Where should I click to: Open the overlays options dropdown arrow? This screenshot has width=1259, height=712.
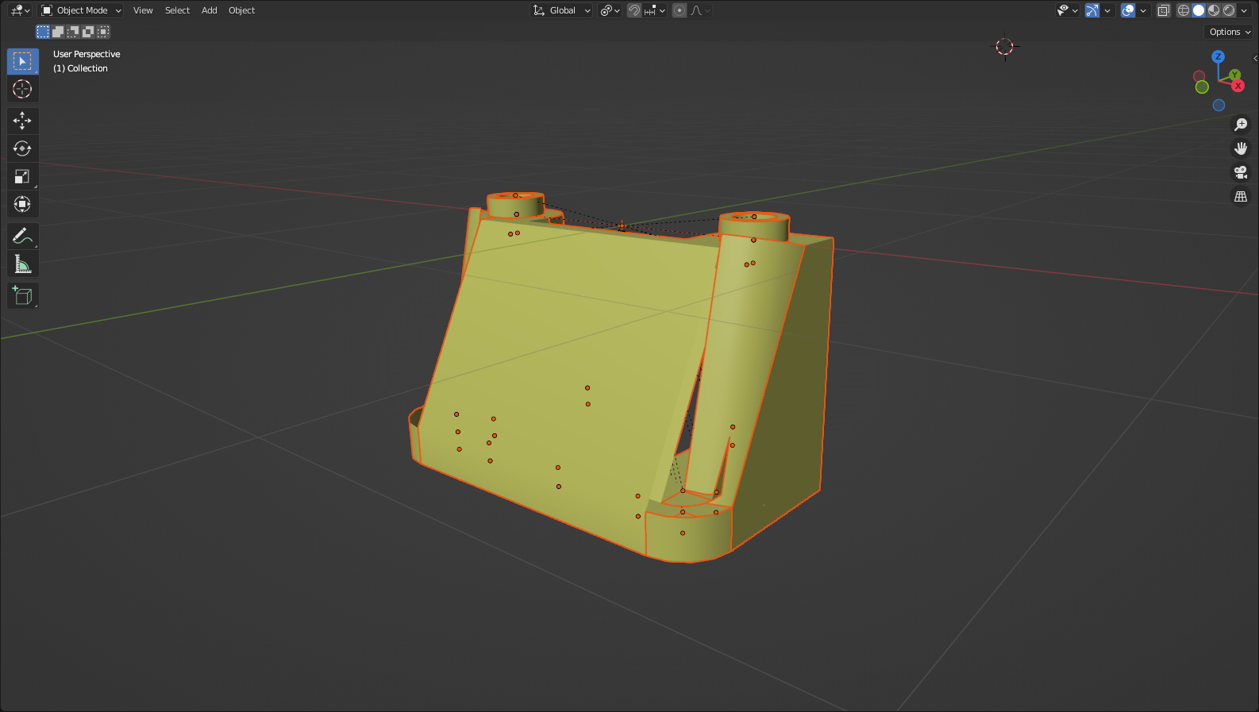pos(1143,10)
